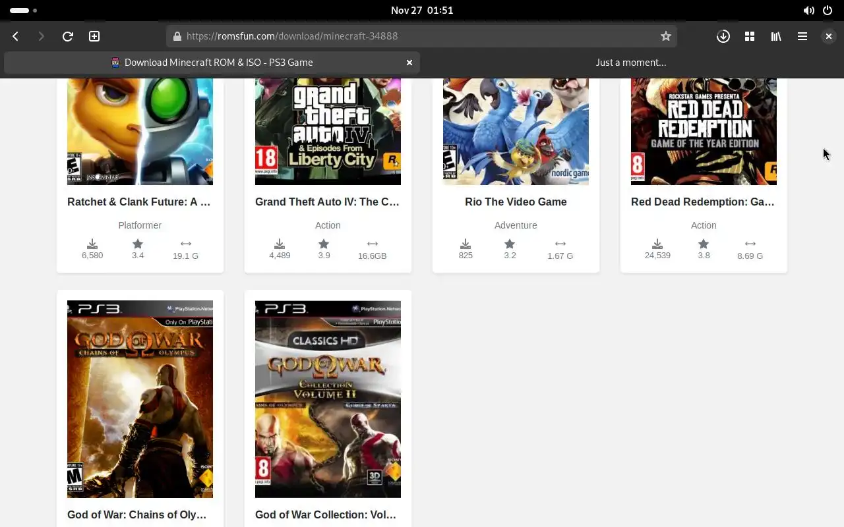
Task: Click Platformer genre under Ratchet & Clank
Action: (x=140, y=225)
